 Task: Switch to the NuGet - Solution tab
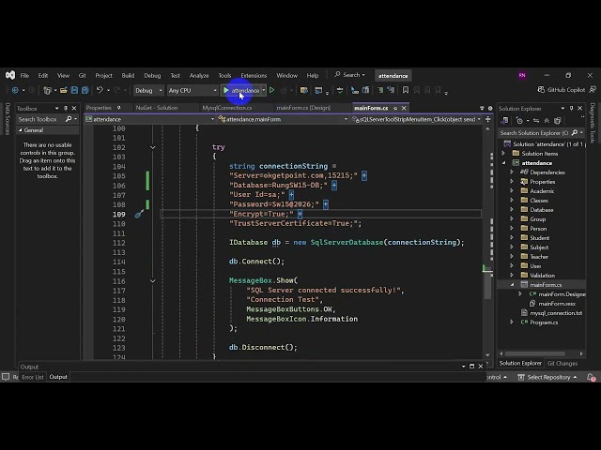pyautogui.click(x=157, y=108)
